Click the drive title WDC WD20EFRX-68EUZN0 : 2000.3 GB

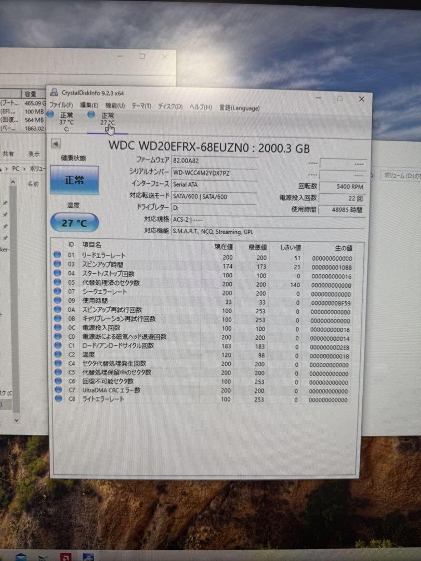pos(209,146)
